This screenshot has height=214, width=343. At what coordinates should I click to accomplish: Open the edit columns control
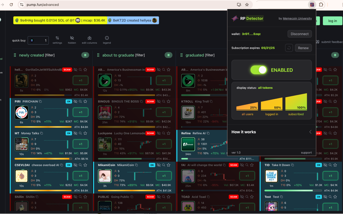pyautogui.click(x=90, y=40)
